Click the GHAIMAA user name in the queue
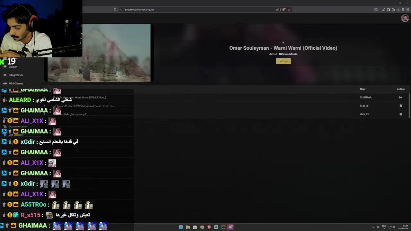 (x=365, y=97)
